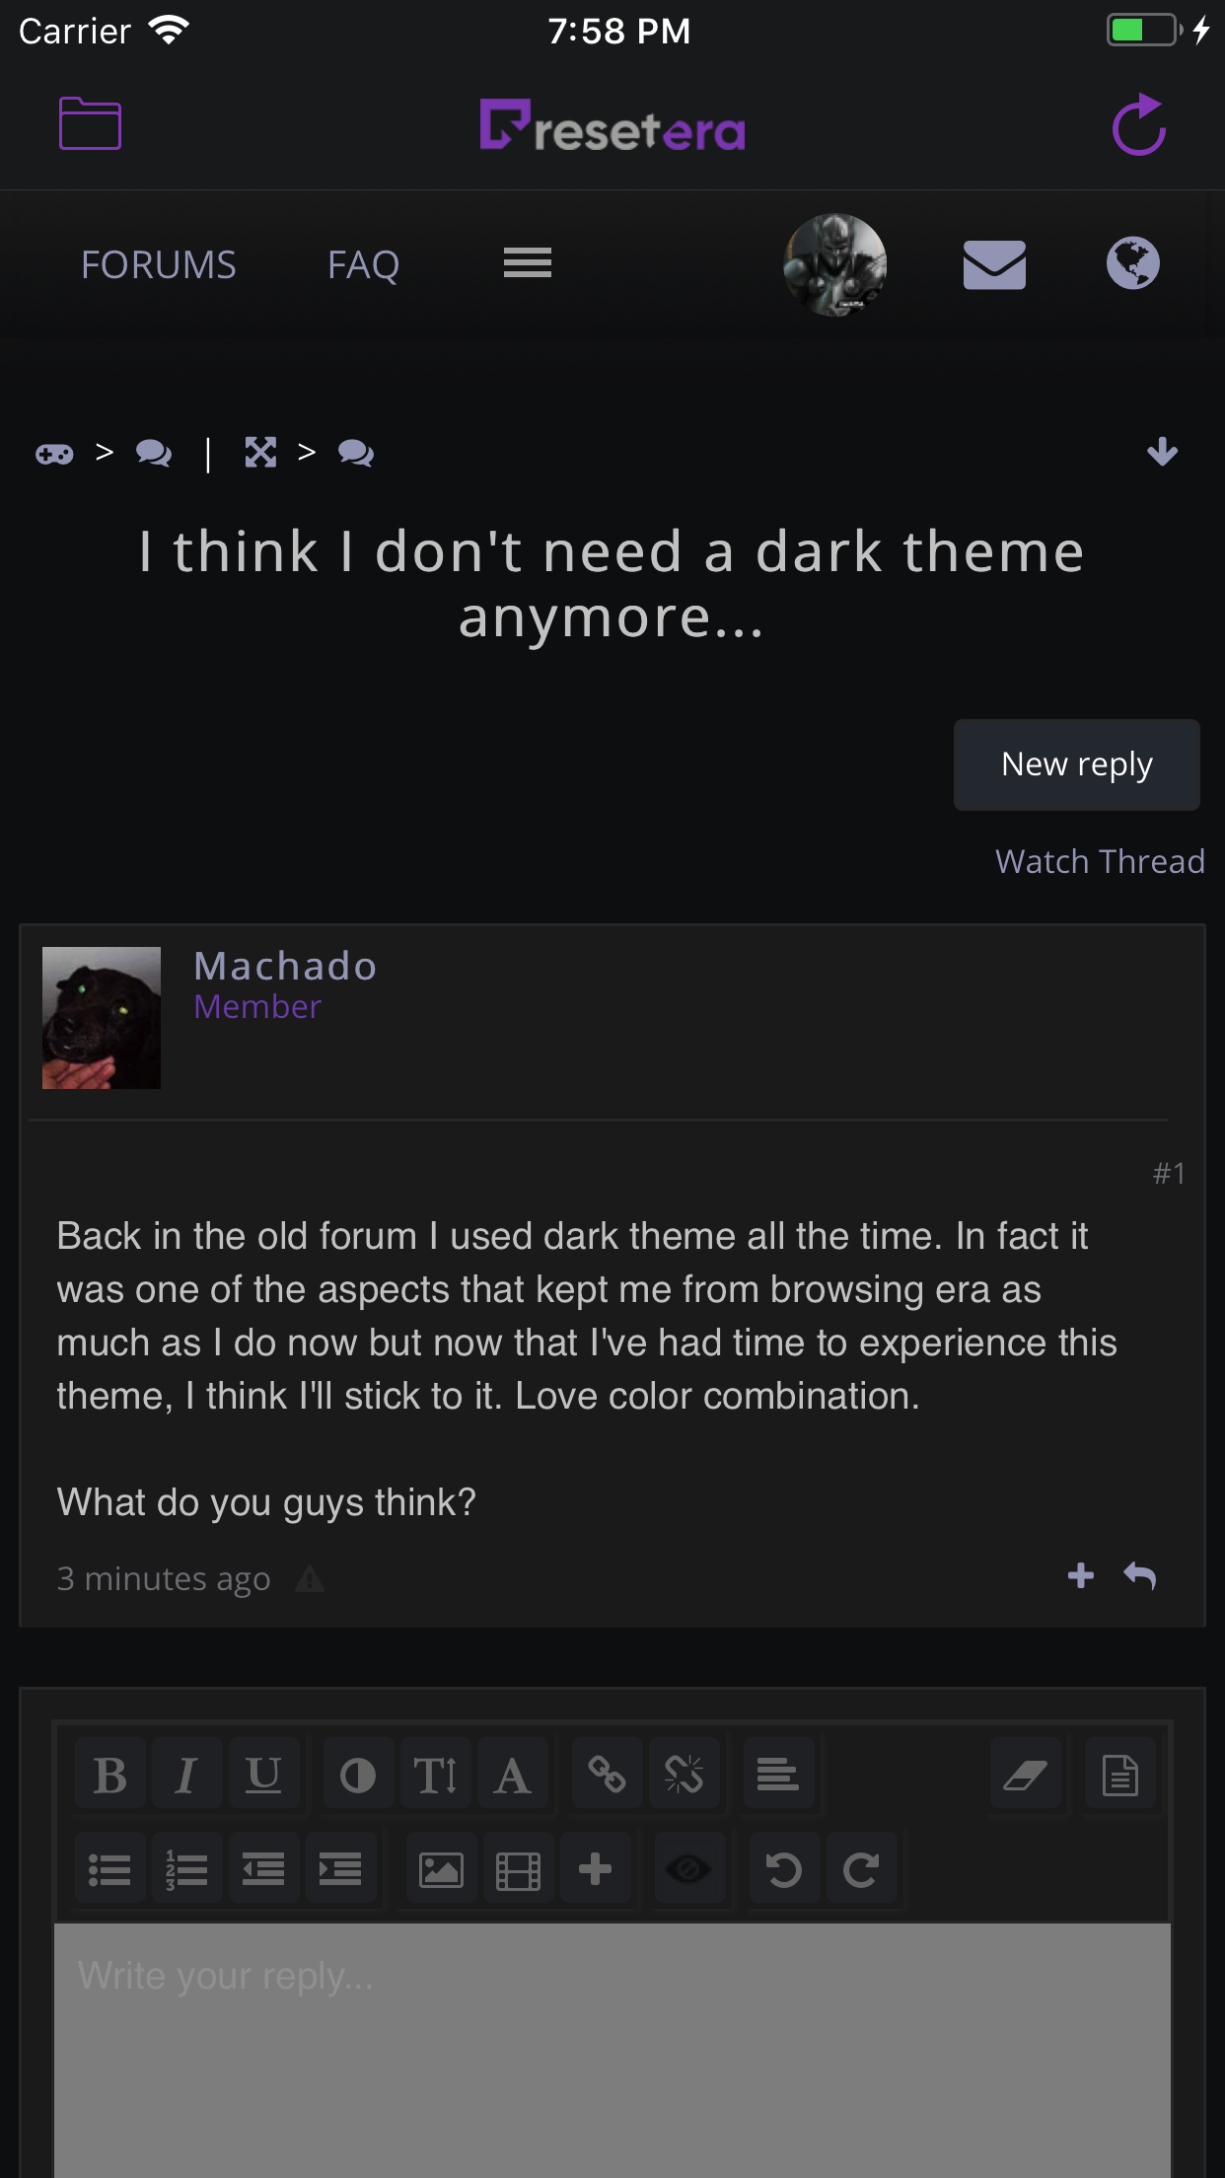Open the folder icon in the header
This screenshot has height=2178, width=1225.
[x=90, y=124]
